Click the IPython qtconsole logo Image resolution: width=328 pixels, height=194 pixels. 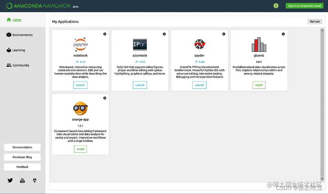pyautogui.click(x=140, y=45)
